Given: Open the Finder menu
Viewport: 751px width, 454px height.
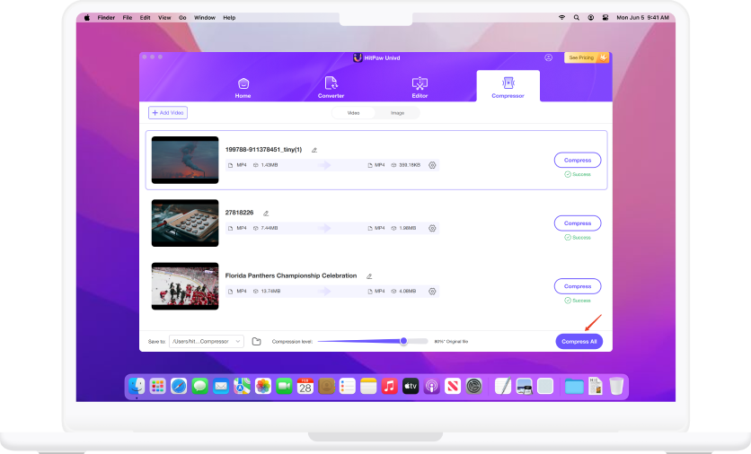Looking at the screenshot, I should pos(106,18).
